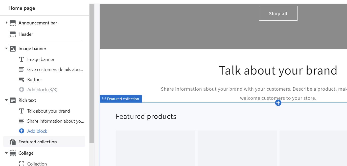
Task: Select the Featured collection sidebar entry
Action: click(x=37, y=142)
